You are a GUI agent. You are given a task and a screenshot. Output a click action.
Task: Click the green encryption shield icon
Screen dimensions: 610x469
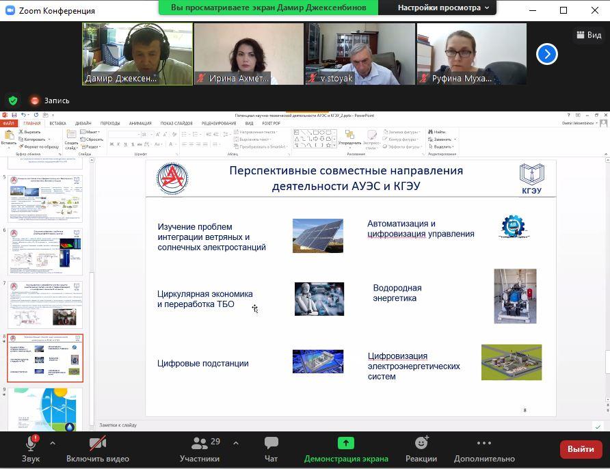tap(13, 100)
